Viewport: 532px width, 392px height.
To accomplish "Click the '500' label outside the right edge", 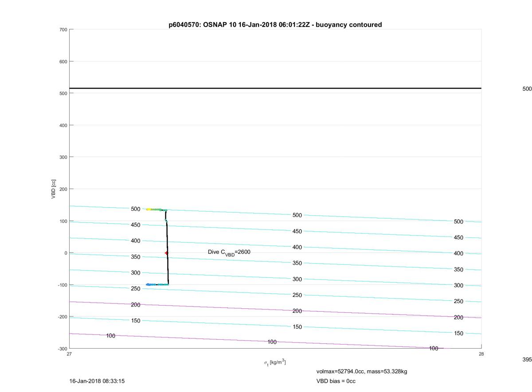I will coord(527,89).
